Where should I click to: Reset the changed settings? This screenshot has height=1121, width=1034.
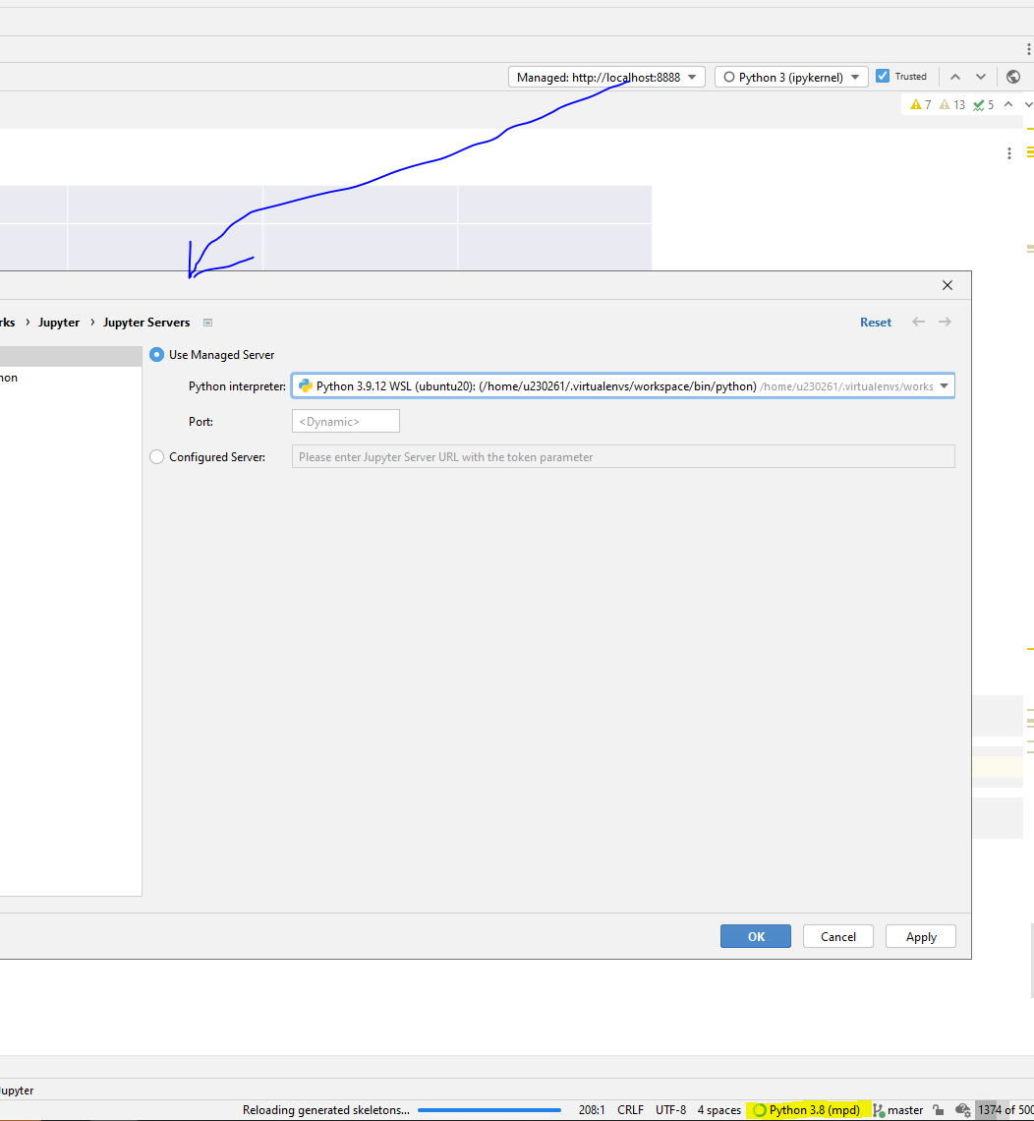click(x=876, y=323)
